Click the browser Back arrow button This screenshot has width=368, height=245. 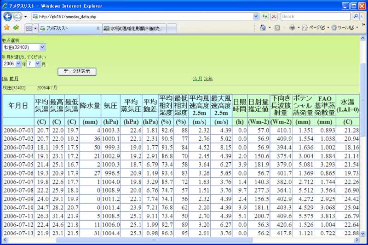click(x=7, y=17)
